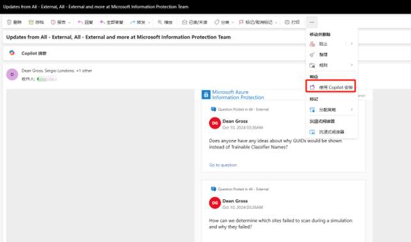This screenshot has height=242, width=411.
Task: Click the 'Question Posted in All - External' label above the simulation question
Action: click(244, 189)
